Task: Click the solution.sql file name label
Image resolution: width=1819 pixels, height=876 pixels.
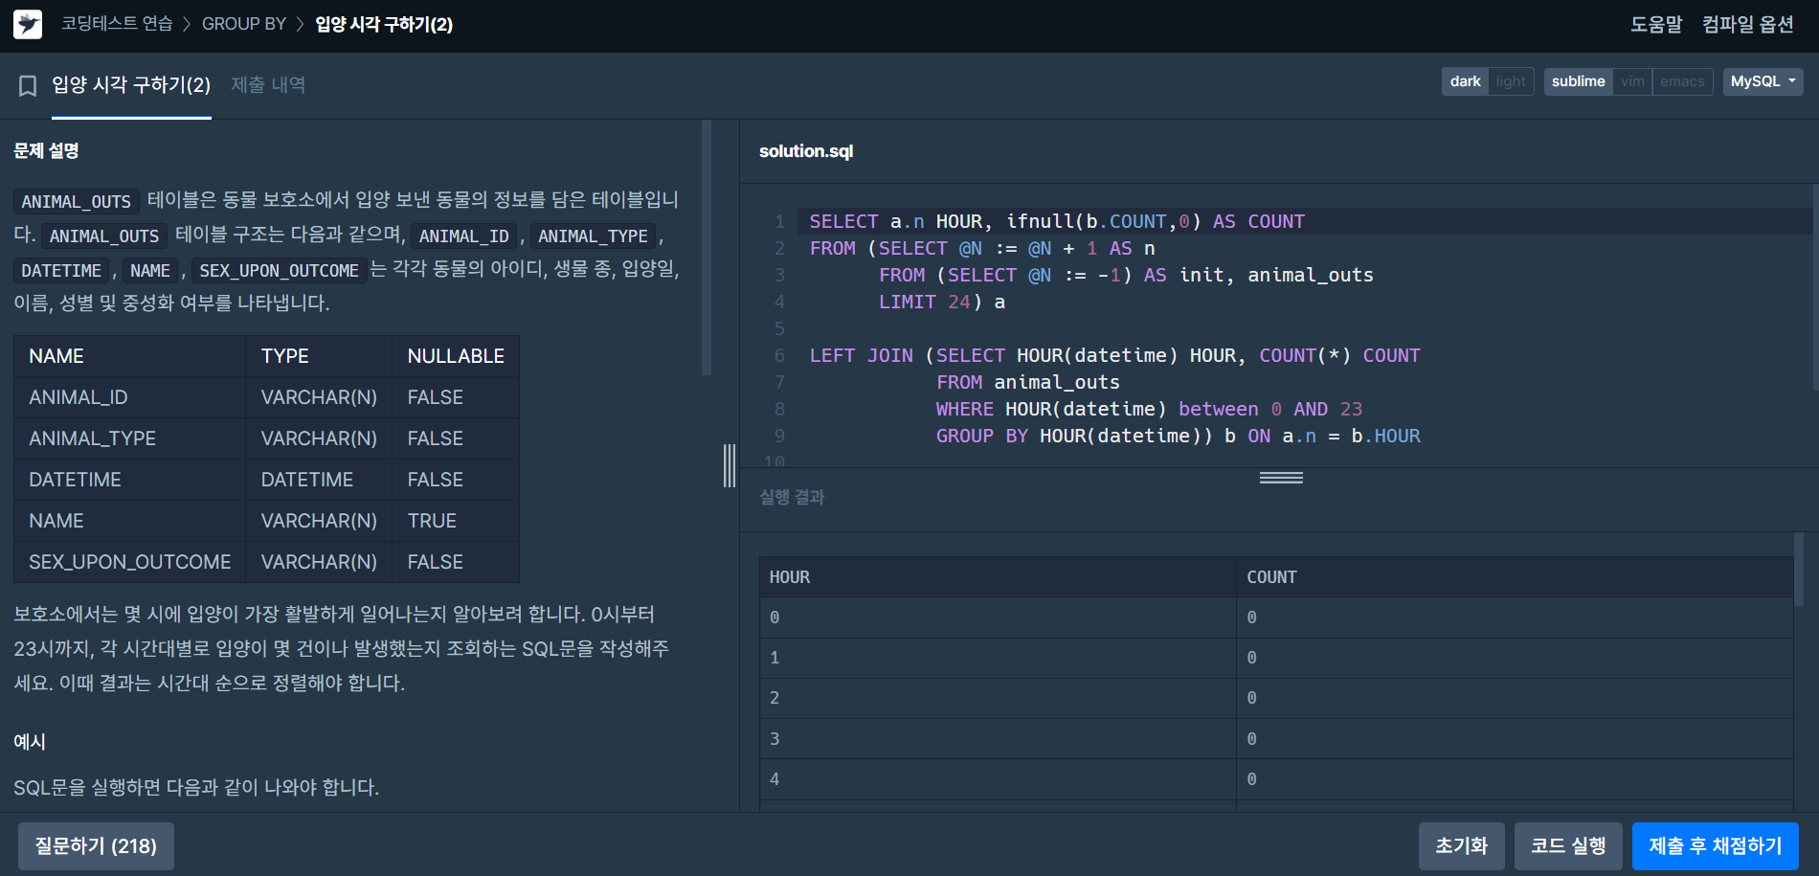Action: click(x=806, y=151)
